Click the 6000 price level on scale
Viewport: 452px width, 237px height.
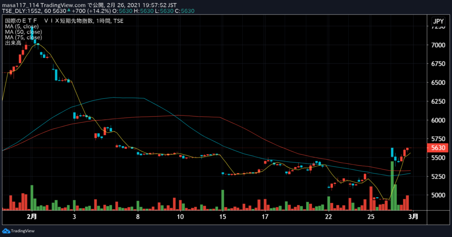pyautogui.click(x=438, y=120)
